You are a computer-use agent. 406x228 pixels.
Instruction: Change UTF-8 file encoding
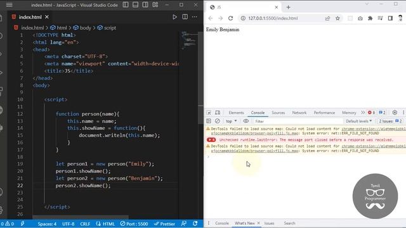(69, 224)
